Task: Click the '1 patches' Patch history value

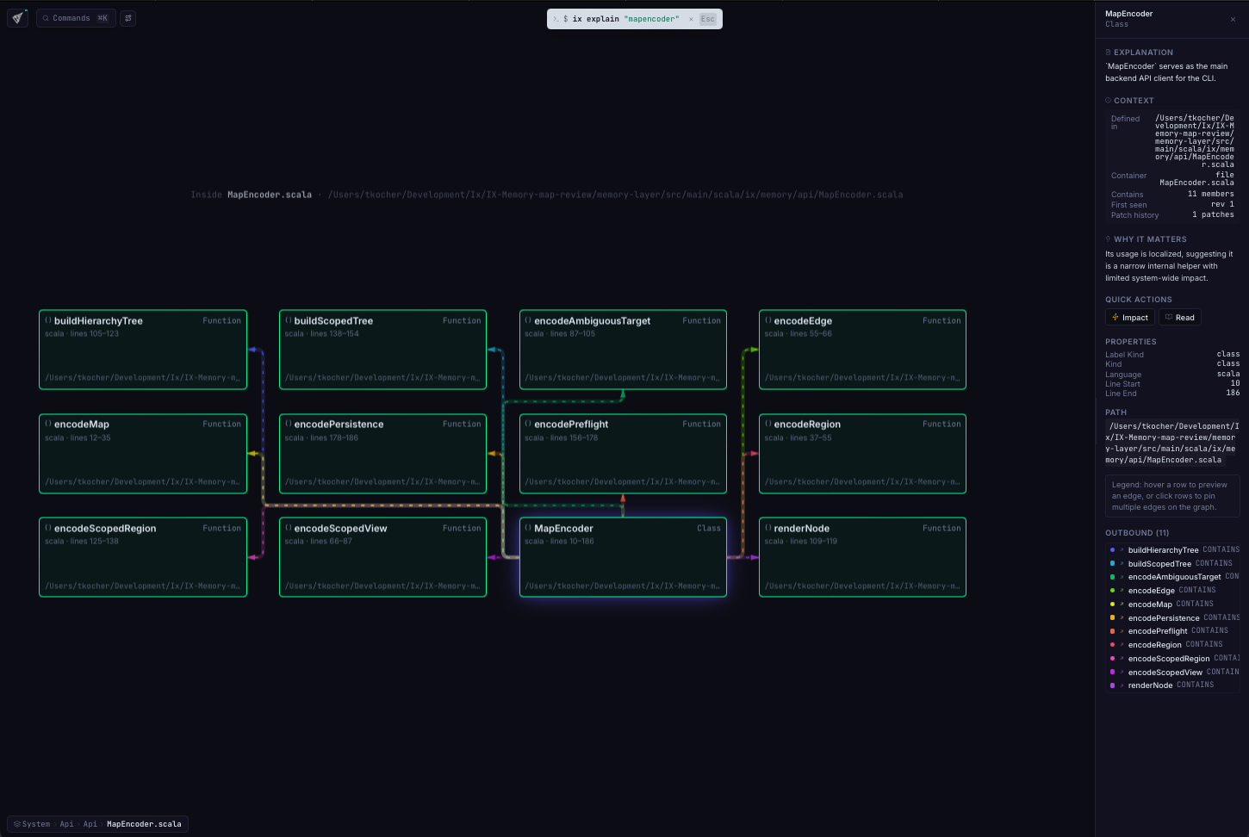Action: click(x=1213, y=214)
